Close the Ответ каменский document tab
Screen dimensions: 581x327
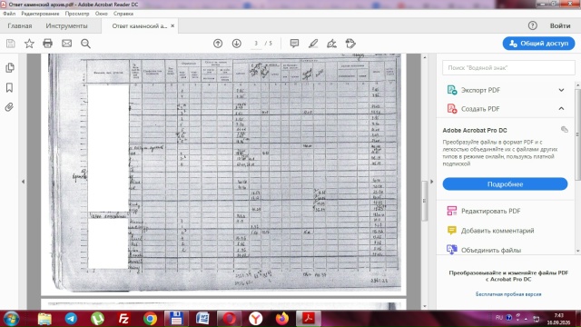[x=172, y=26]
